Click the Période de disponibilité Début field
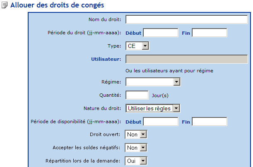Image resolution: width=253 pixels, height=167 pixels. (160, 122)
